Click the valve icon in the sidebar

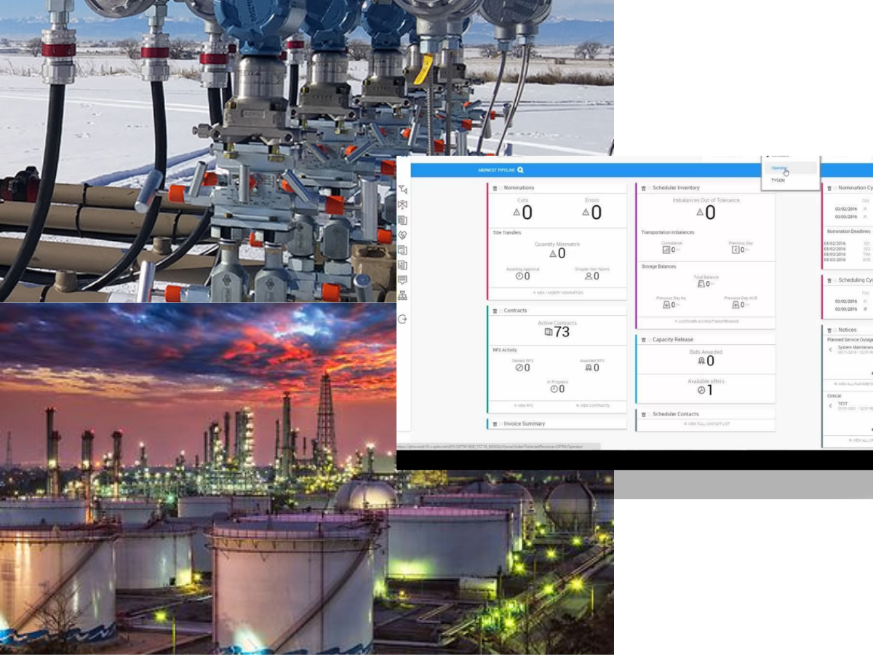pos(402,205)
